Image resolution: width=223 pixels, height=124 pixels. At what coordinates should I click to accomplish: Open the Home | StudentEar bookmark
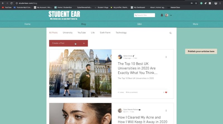coord(63,8)
